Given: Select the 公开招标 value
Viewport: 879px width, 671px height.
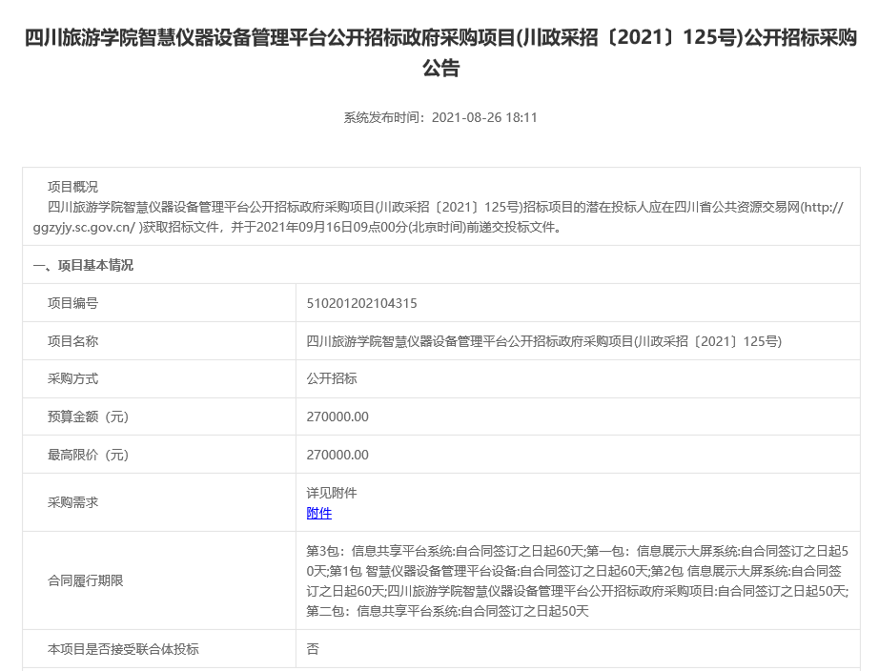Looking at the screenshot, I should 332,379.
